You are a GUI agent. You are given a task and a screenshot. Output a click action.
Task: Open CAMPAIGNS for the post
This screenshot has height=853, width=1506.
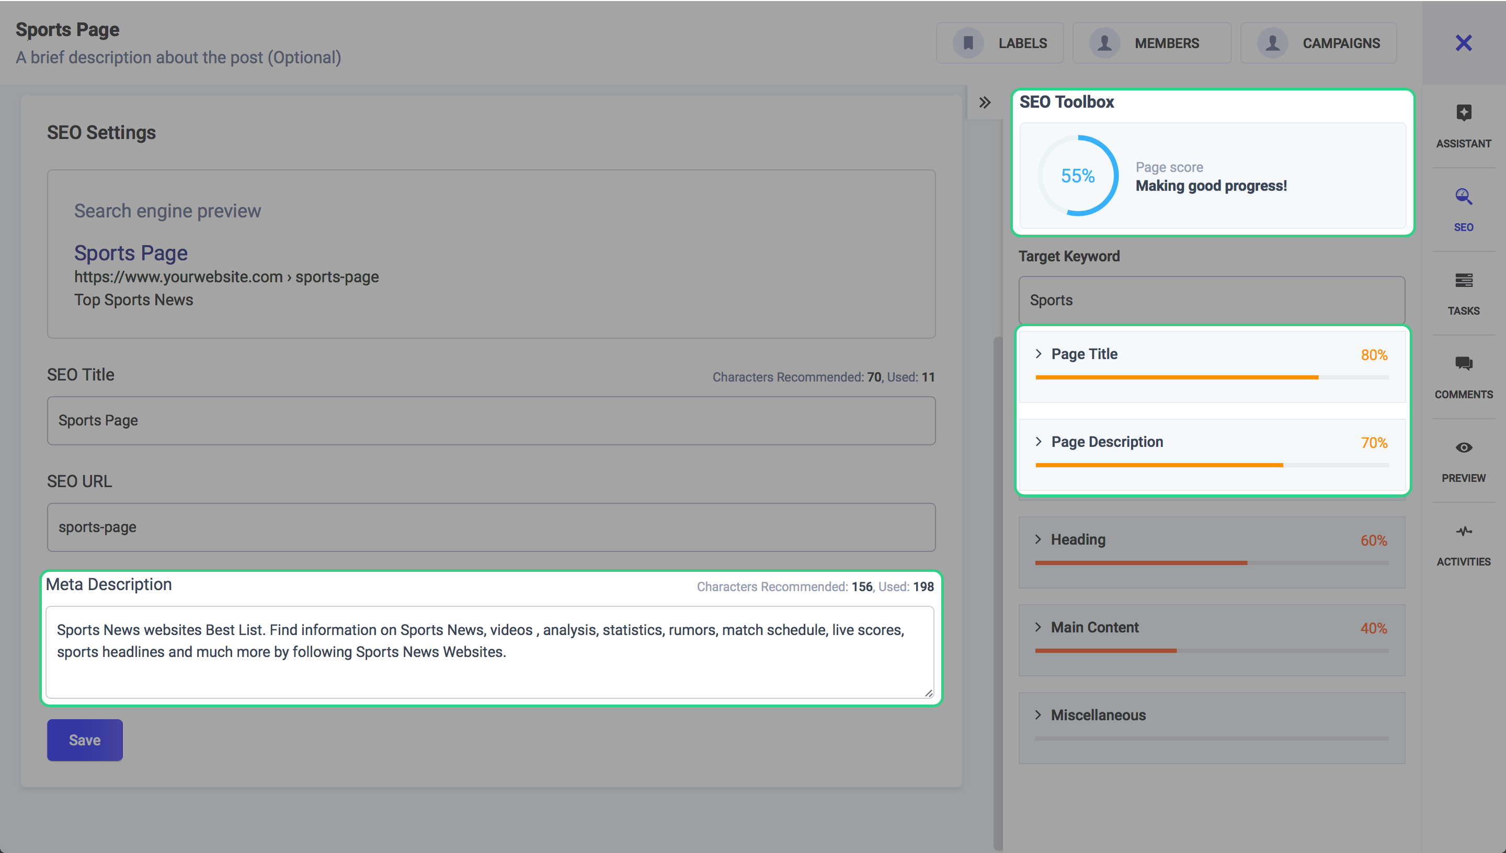(1318, 43)
